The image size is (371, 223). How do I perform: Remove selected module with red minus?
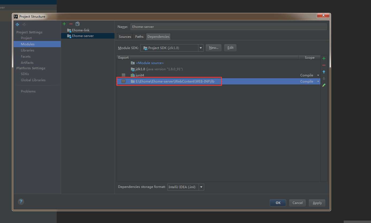(x=71, y=24)
